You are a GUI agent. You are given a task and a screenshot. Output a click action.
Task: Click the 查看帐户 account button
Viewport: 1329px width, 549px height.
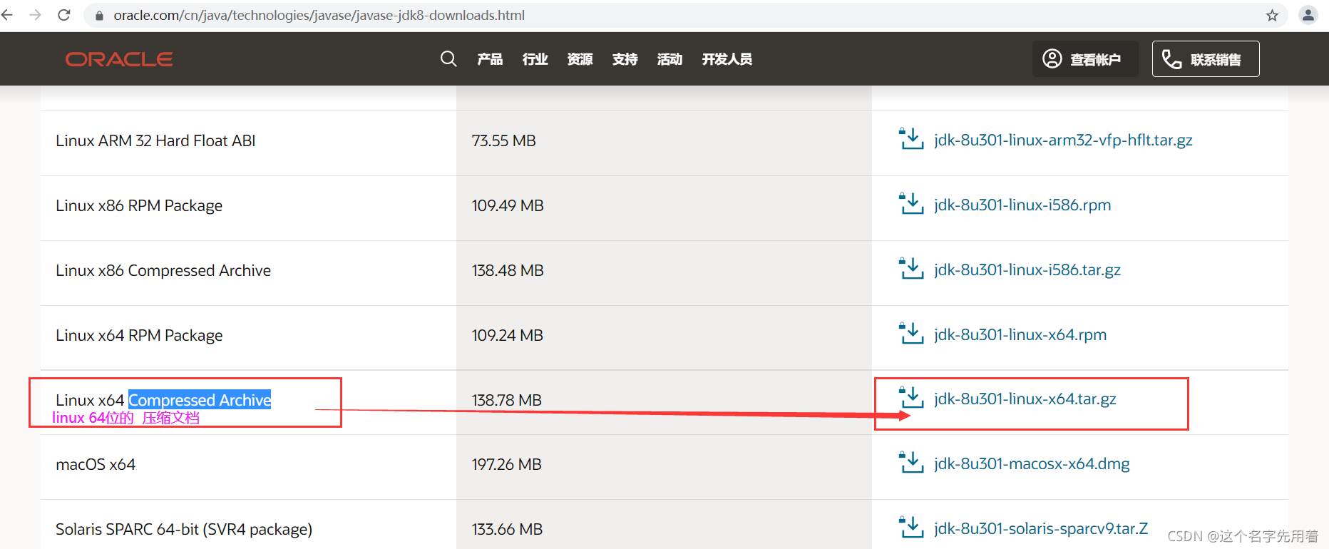coord(1085,58)
